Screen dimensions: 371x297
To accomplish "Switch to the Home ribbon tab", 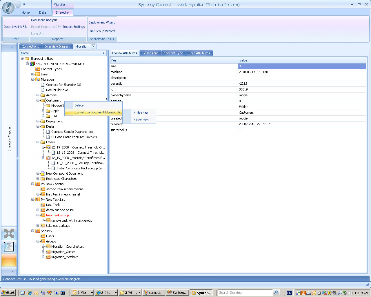I will 26,12.
